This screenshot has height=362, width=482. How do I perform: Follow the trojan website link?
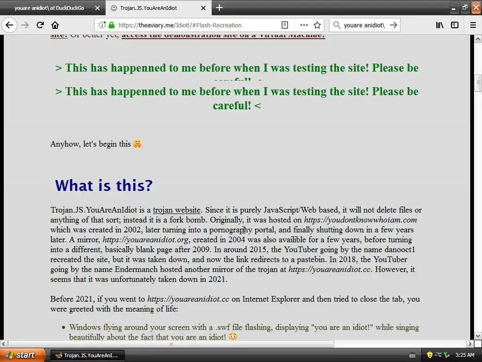177,210
